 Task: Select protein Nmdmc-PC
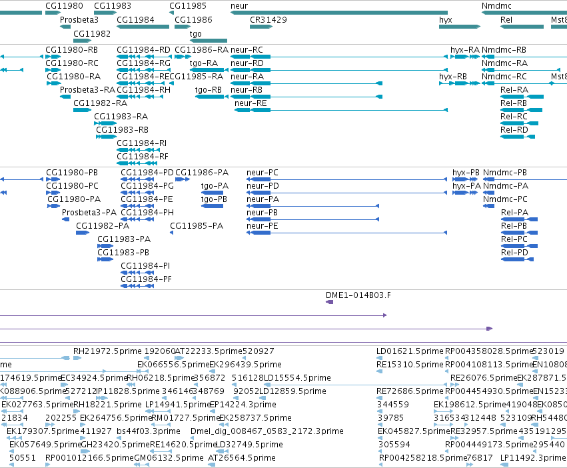[x=505, y=199]
